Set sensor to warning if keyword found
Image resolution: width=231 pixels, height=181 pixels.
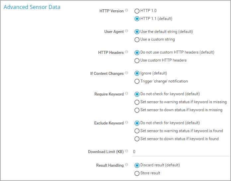pyautogui.click(x=137, y=131)
